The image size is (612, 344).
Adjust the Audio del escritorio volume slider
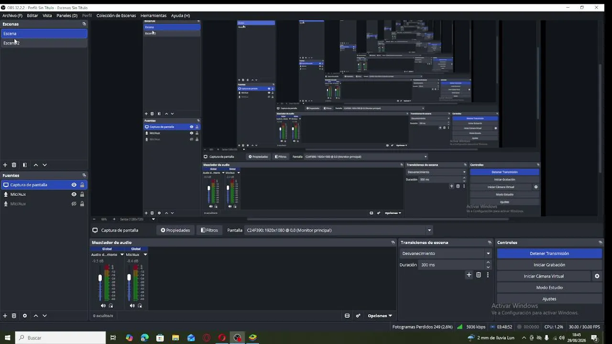(100, 278)
